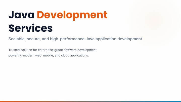Click the word "Java" in the title

coord(21,15)
